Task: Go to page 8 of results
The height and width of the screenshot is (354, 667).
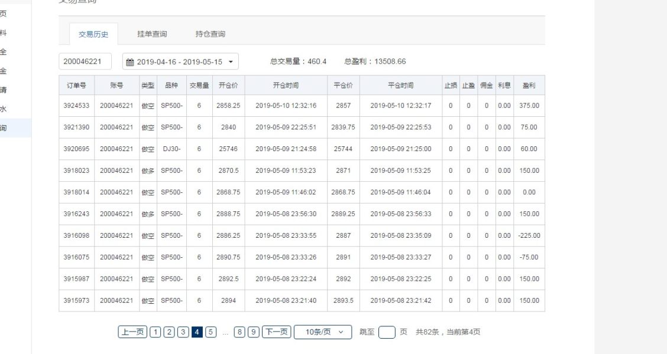Action: coord(239,332)
